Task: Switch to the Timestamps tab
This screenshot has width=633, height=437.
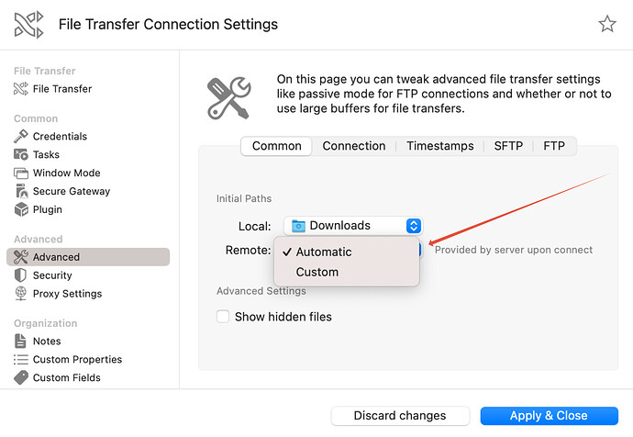Action: [440, 146]
